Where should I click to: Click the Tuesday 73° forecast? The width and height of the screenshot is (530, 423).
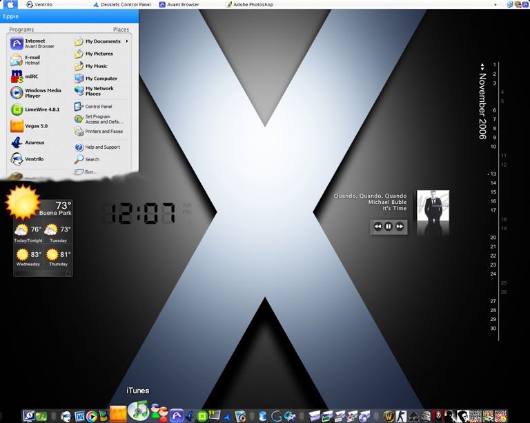[58, 234]
